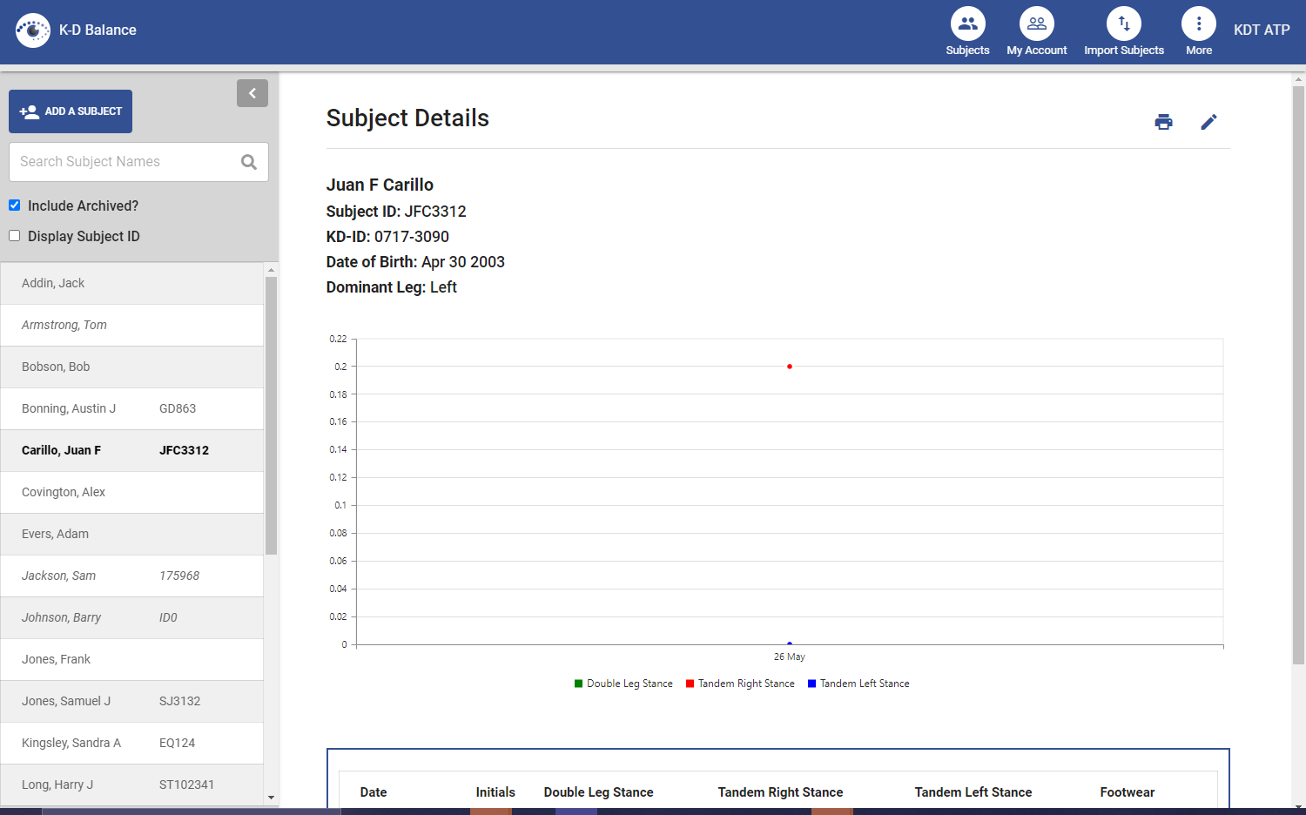Edit subject details with the pencil icon
The image size is (1306, 815).
click(x=1208, y=122)
